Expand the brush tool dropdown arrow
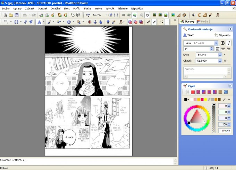 (x=53, y=22)
